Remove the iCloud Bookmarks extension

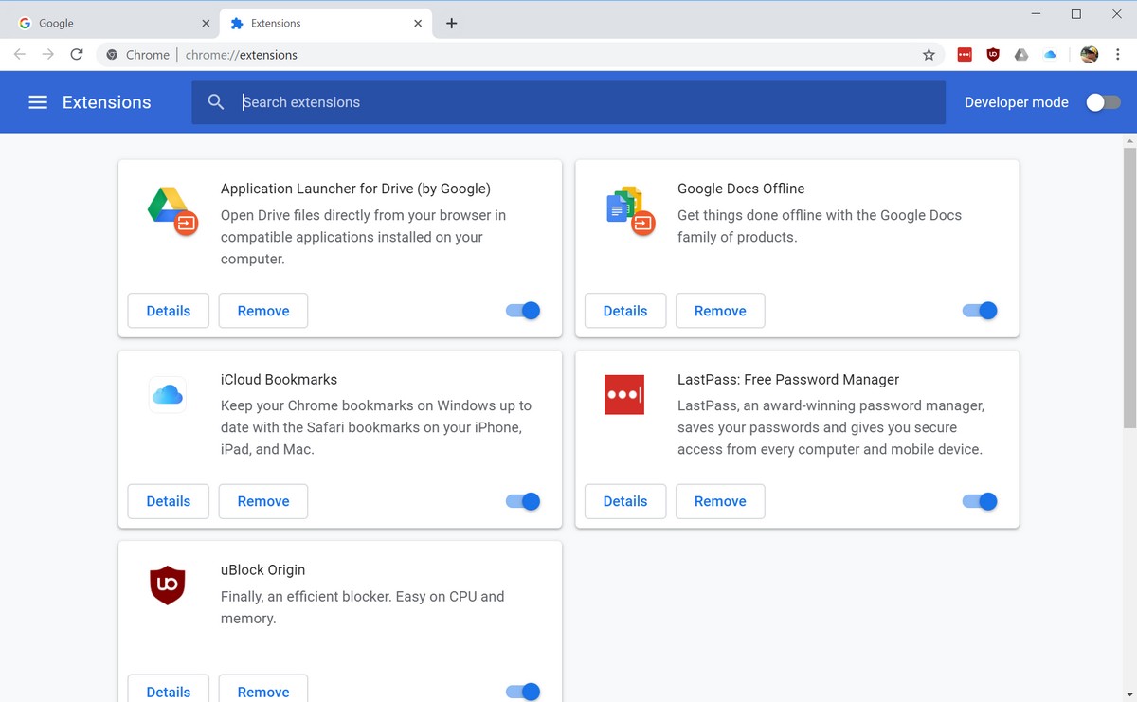[x=263, y=501]
